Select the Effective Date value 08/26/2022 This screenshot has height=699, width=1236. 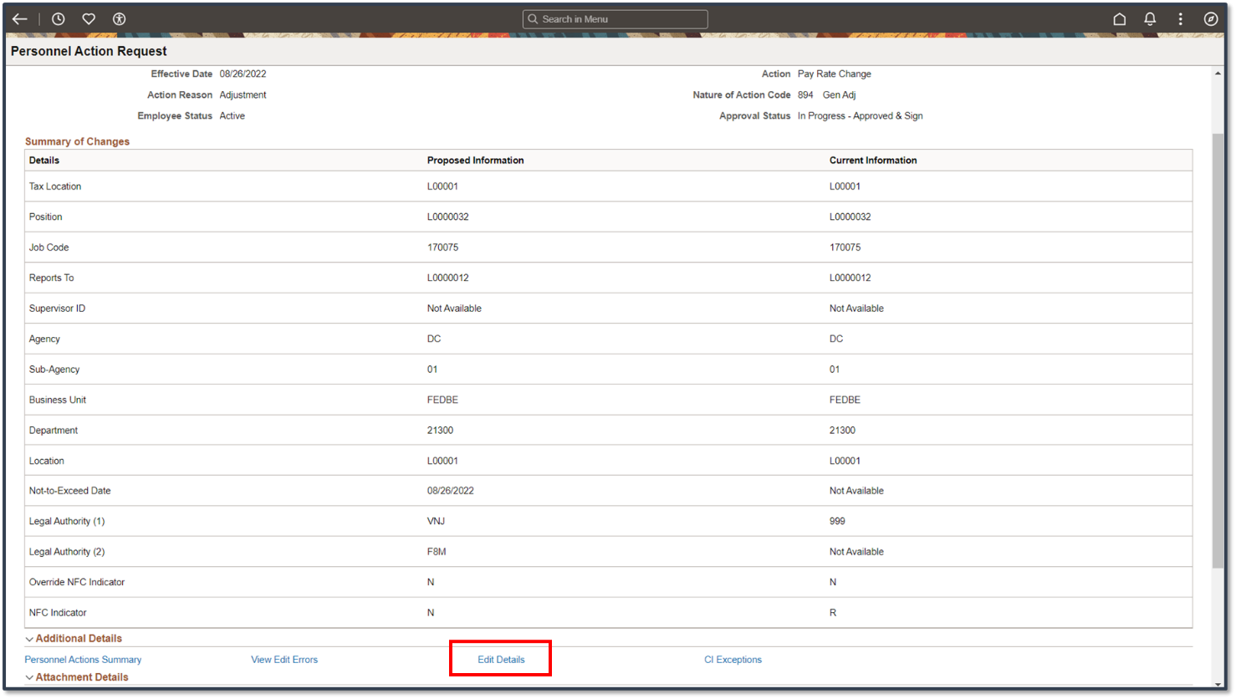click(x=243, y=74)
